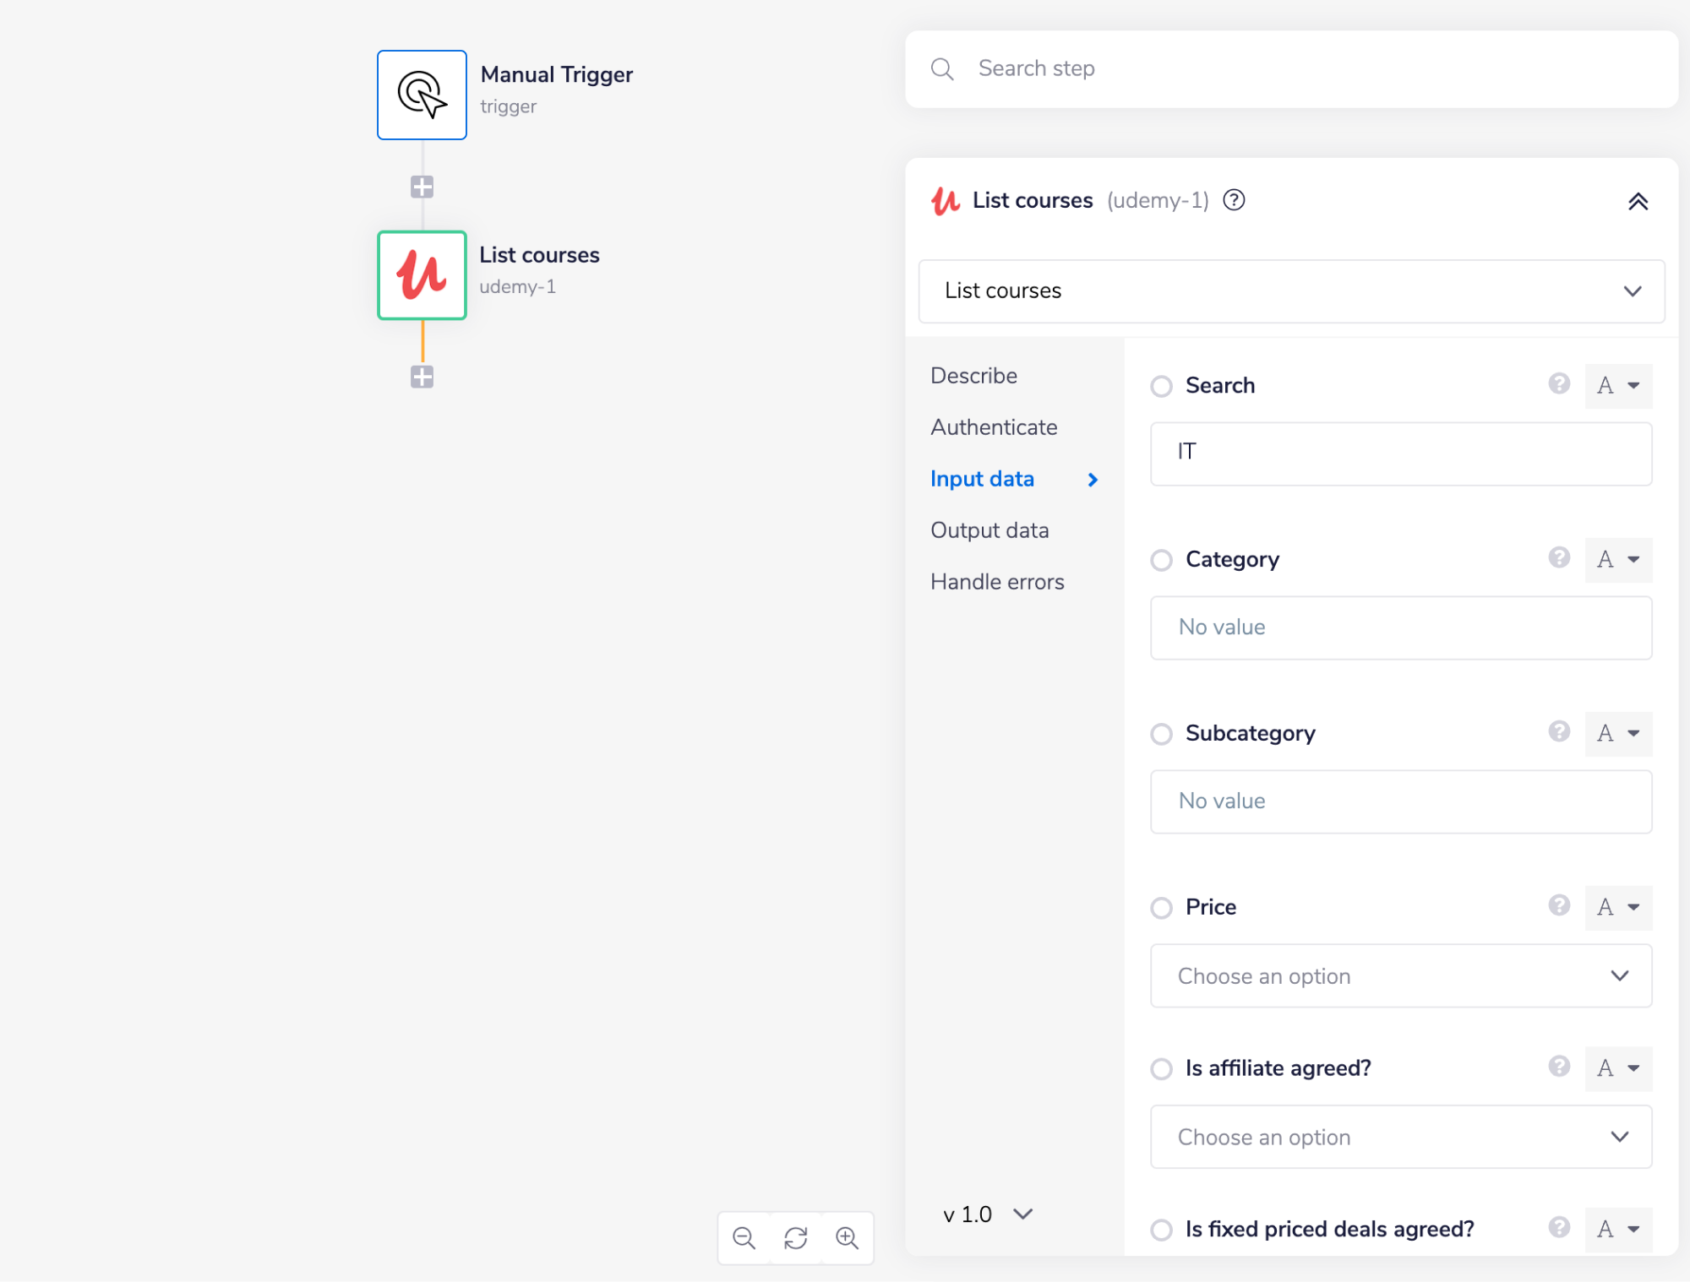Click the search magnifier in Search step bar

coord(942,69)
